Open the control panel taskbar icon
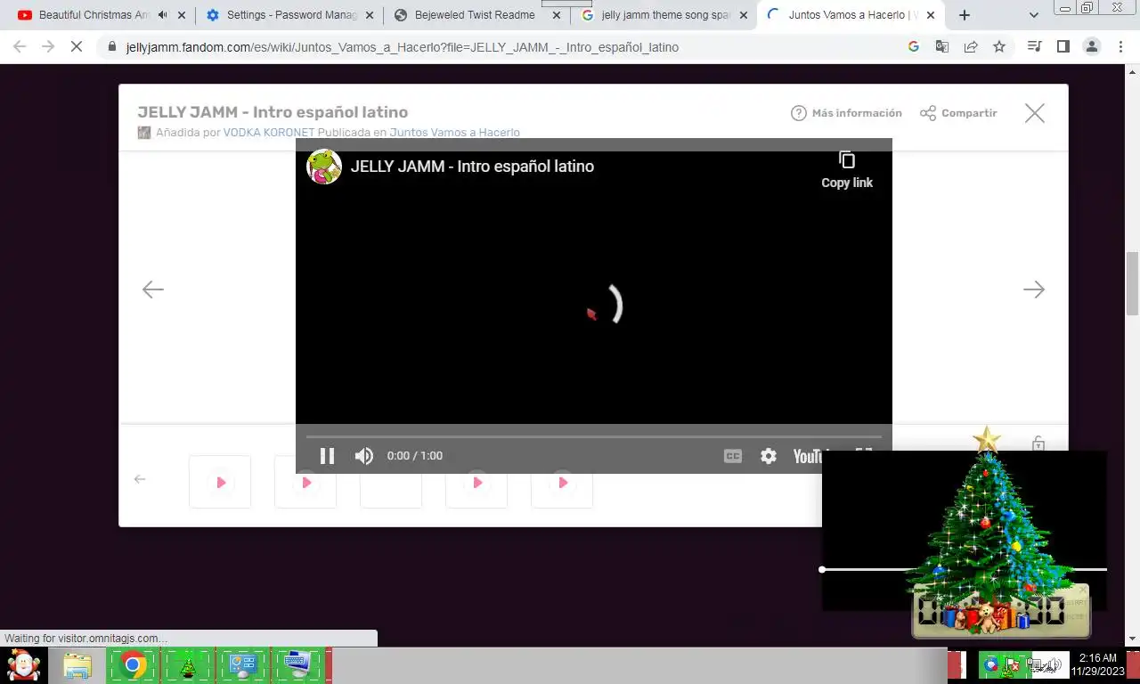The height and width of the screenshot is (684, 1140). click(242, 666)
